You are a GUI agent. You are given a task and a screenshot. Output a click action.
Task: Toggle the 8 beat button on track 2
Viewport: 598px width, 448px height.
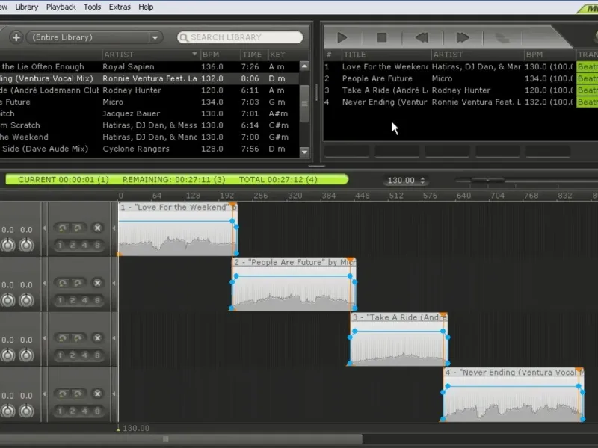click(x=97, y=300)
